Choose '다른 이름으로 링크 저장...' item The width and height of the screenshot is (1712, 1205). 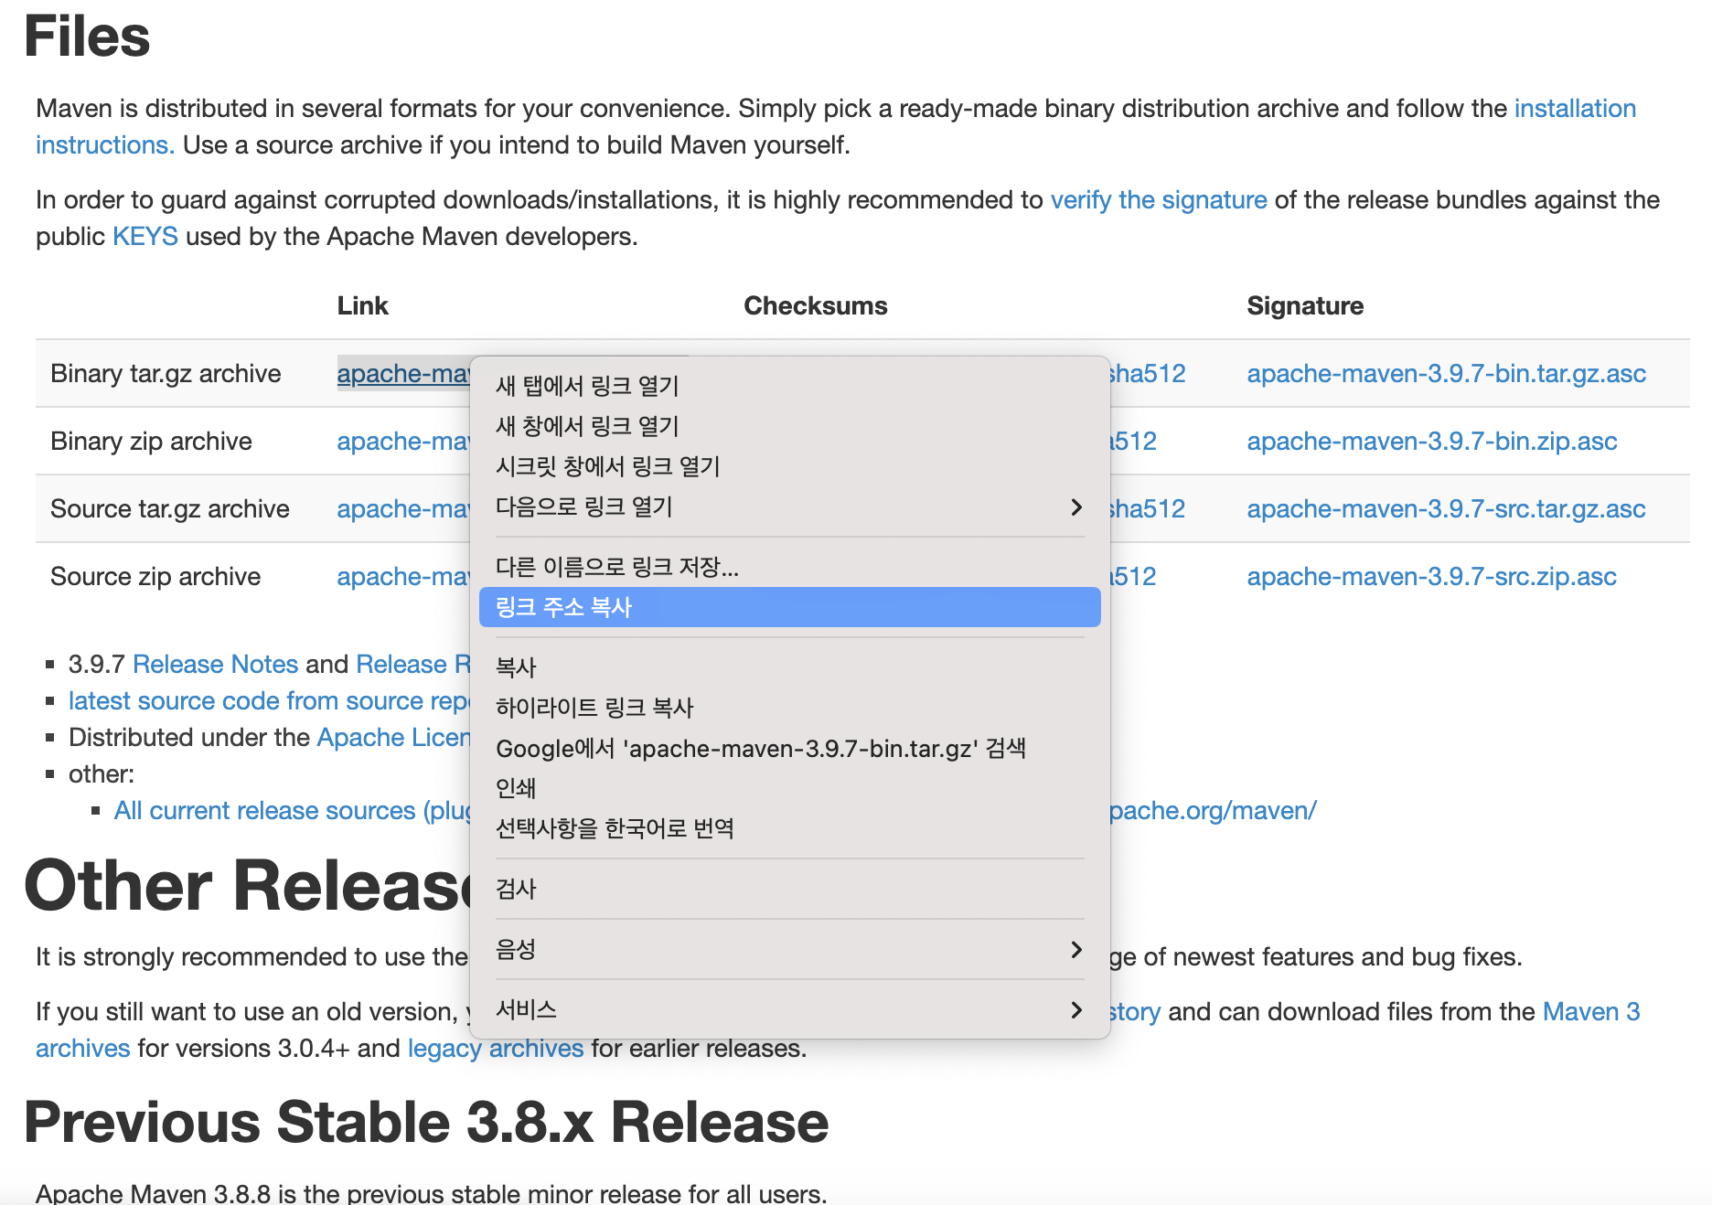tap(789, 567)
